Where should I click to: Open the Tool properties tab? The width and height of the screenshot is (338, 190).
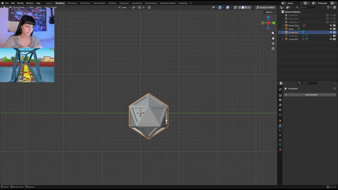tap(280, 89)
